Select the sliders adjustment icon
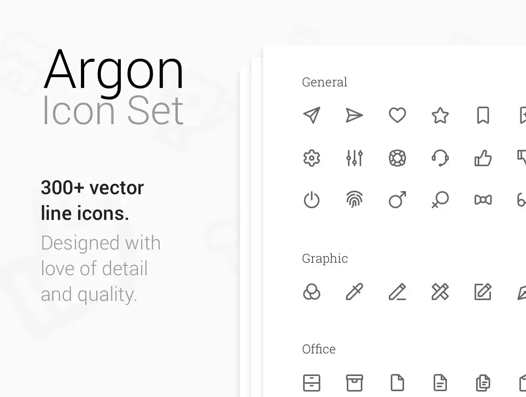This screenshot has height=397, width=526. pos(354,158)
